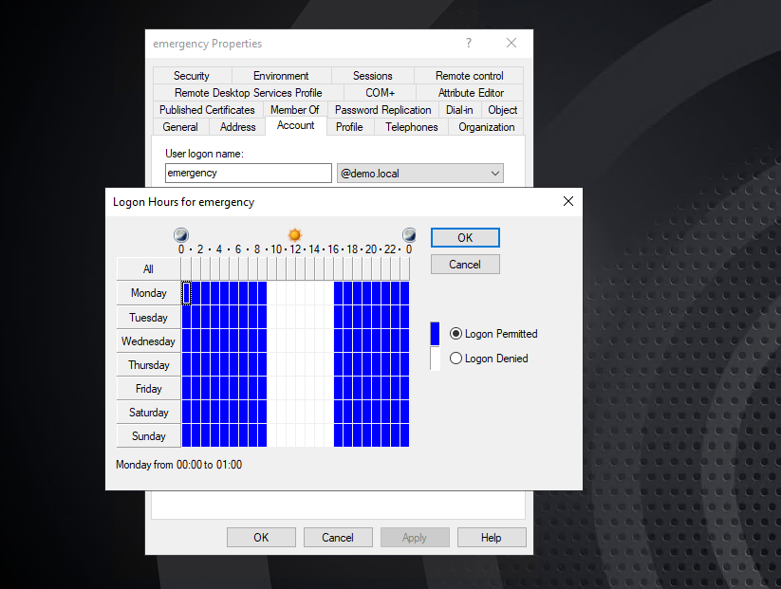Screen dimensions: 781x589
Task: Click the noon sun icon above hour 12
Action: tap(295, 234)
